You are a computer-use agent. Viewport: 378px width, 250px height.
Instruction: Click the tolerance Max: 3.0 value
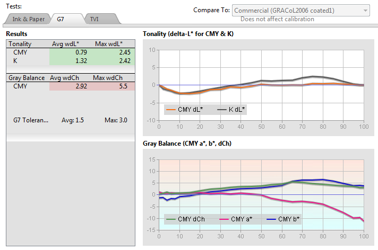point(116,120)
